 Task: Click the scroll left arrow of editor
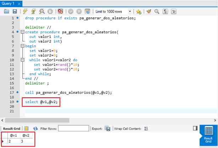point(2,120)
